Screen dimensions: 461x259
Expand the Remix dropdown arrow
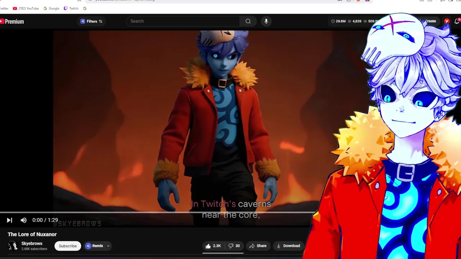pyautogui.click(x=108, y=246)
